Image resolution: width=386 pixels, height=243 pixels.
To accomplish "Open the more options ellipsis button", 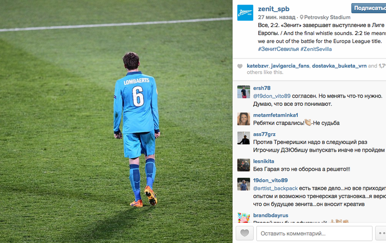I will point(381,233).
